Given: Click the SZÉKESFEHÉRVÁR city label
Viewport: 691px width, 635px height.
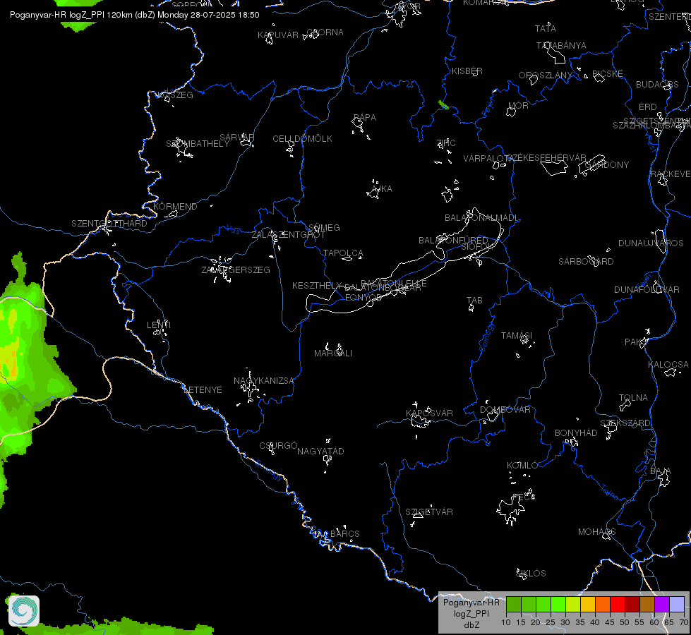Looking at the screenshot, I should click(x=547, y=157).
